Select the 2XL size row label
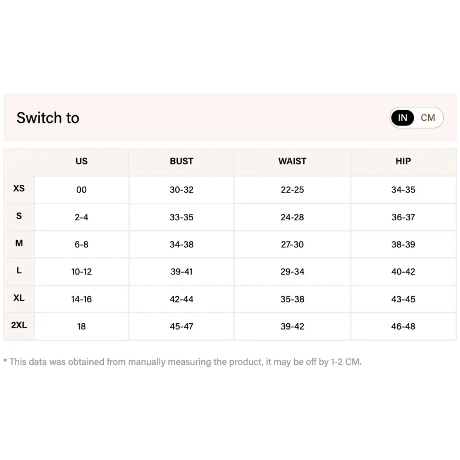Viewport: 460px width, 460px height. coord(19,325)
